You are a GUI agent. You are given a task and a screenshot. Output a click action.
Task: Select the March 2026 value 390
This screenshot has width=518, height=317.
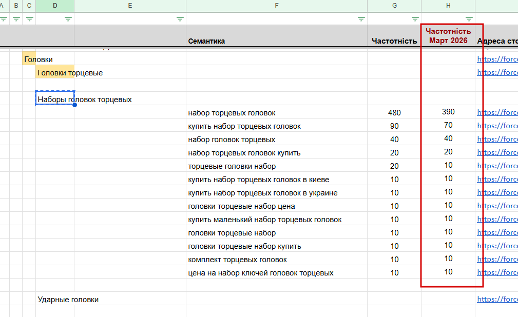448,112
